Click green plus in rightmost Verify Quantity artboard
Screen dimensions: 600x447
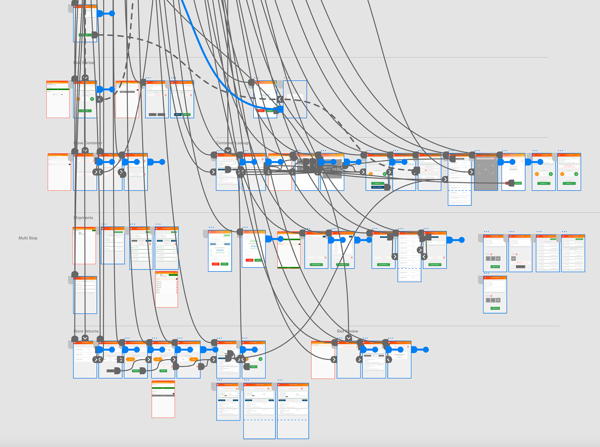tap(576, 174)
